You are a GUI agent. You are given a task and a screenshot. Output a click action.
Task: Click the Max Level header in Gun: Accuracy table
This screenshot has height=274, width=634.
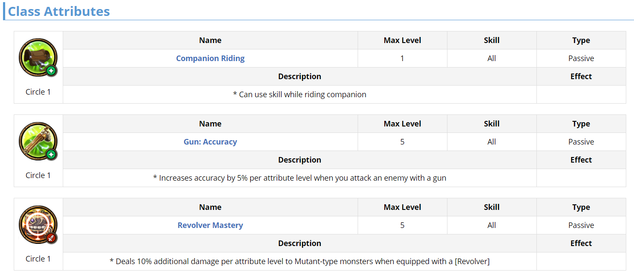[402, 124]
